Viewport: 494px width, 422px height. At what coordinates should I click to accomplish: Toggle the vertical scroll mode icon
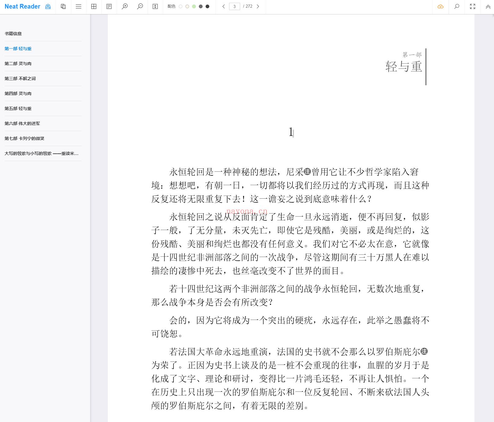point(155,6)
